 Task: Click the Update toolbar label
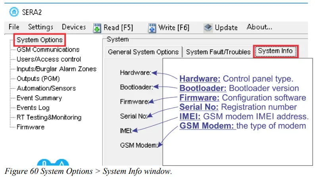tap(226, 27)
